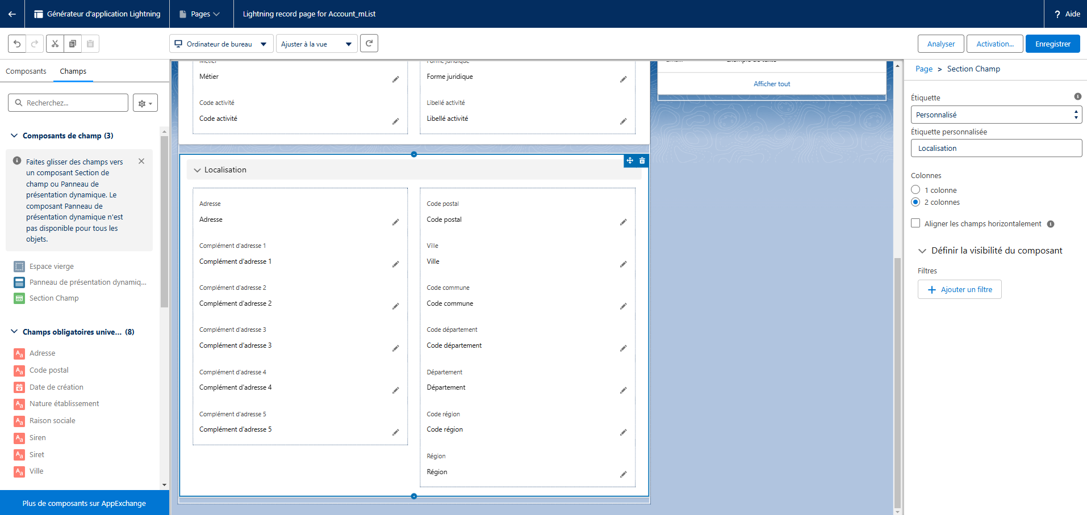Paste component with clipboard icon
This screenshot has width=1087, height=515.
tap(90, 44)
